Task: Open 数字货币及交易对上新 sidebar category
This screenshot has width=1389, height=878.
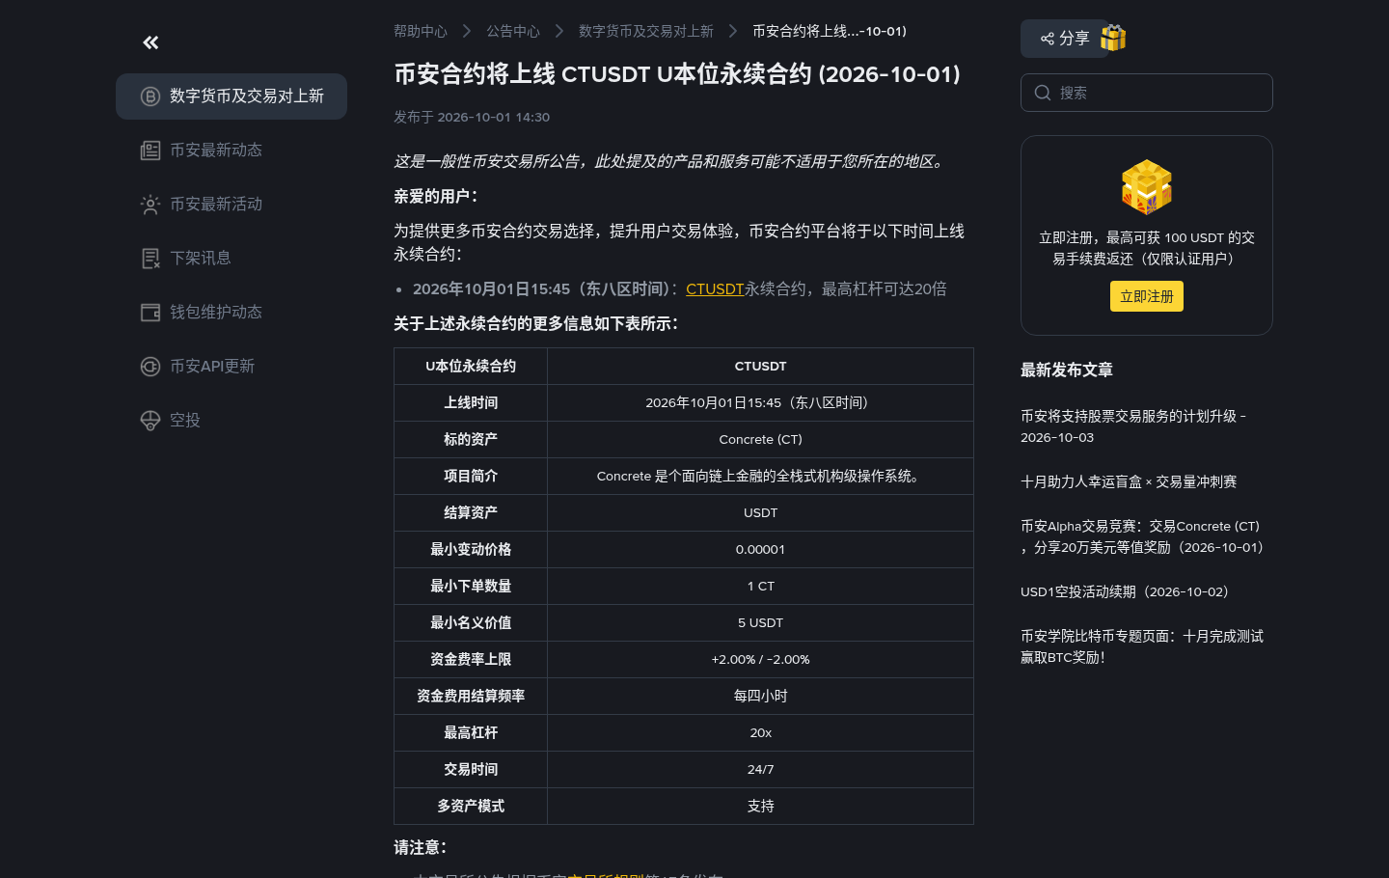Action: (x=231, y=96)
